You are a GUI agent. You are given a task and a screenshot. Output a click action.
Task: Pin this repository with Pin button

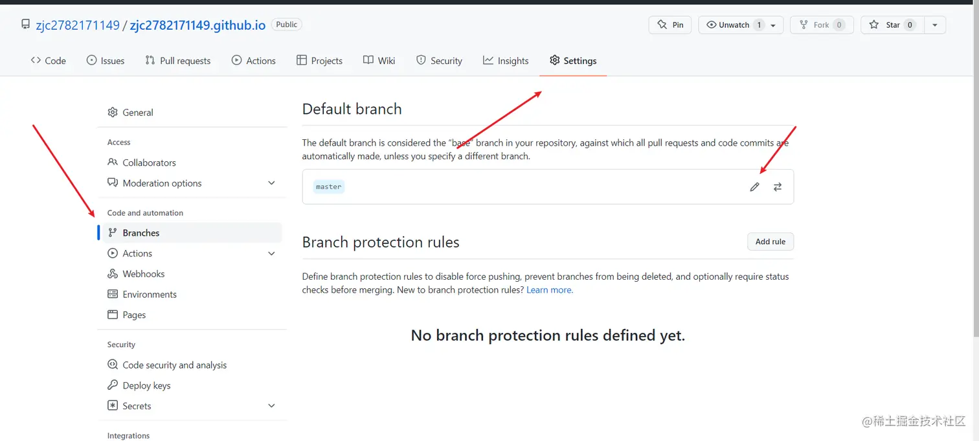click(670, 25)
